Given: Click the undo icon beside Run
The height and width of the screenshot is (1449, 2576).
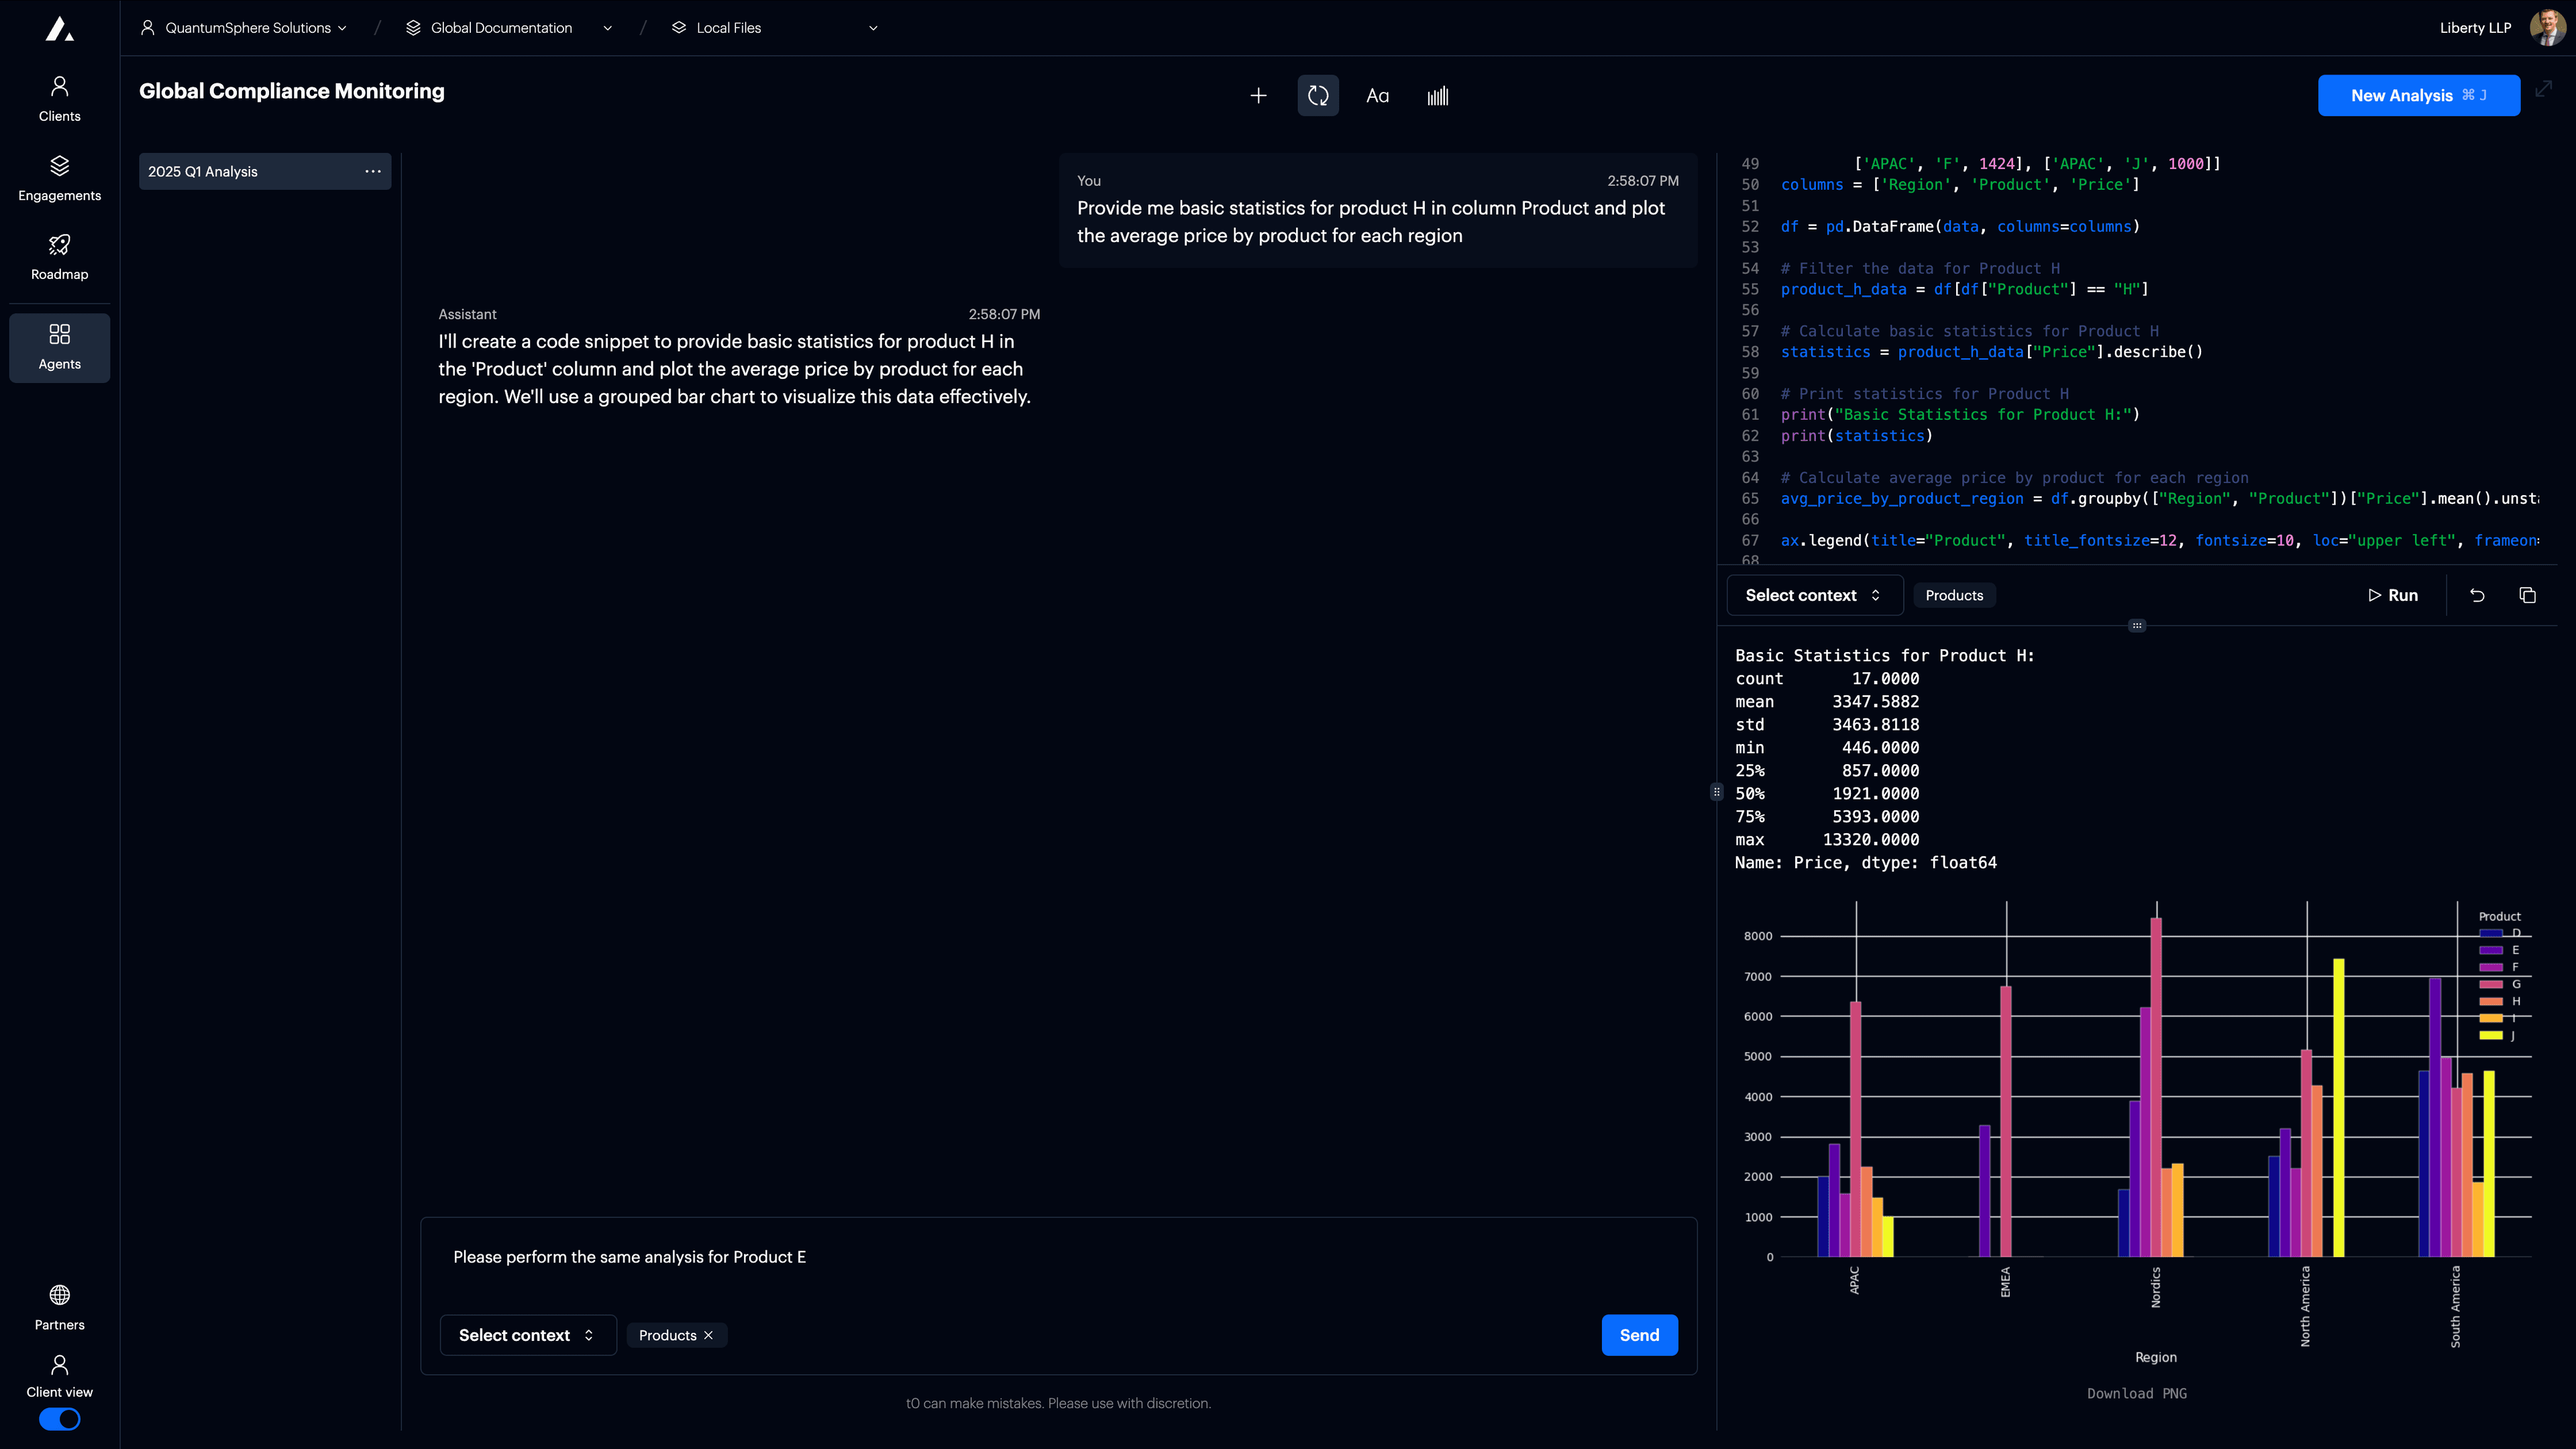Looking at the screenshot, I should 2477,595.
